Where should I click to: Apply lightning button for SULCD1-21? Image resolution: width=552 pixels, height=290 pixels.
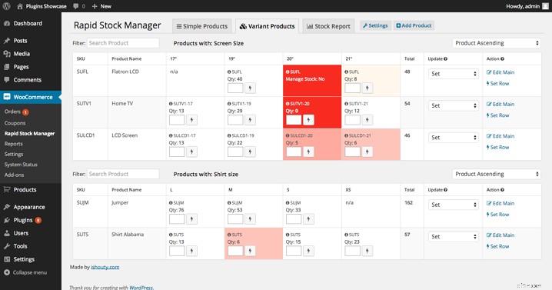point(367,152)
